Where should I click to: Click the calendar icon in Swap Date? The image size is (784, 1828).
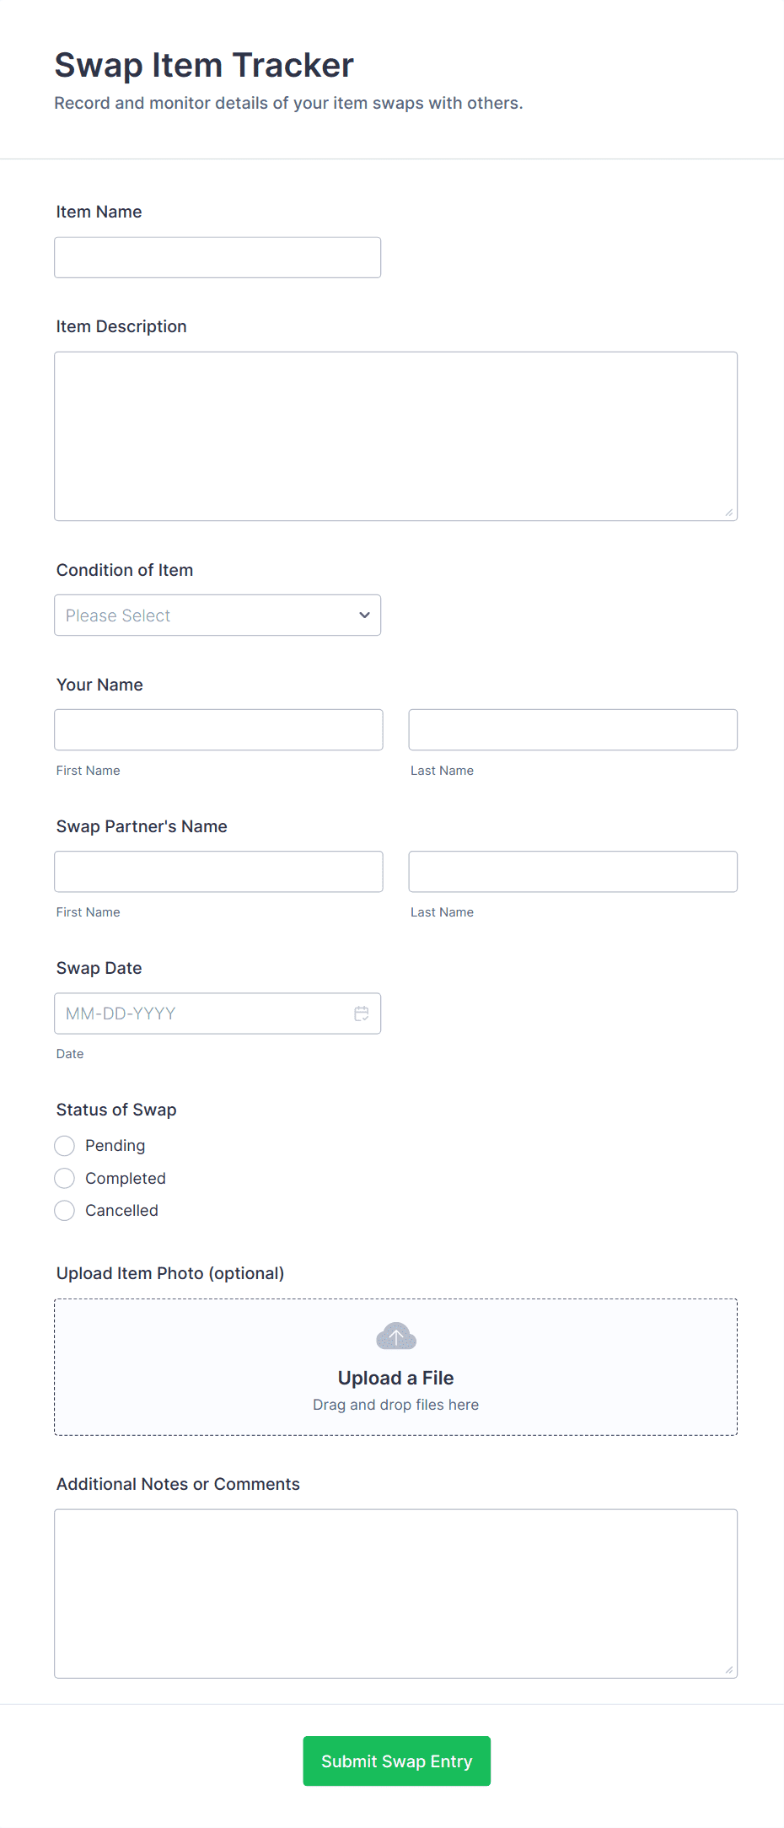coord(362,1013)
